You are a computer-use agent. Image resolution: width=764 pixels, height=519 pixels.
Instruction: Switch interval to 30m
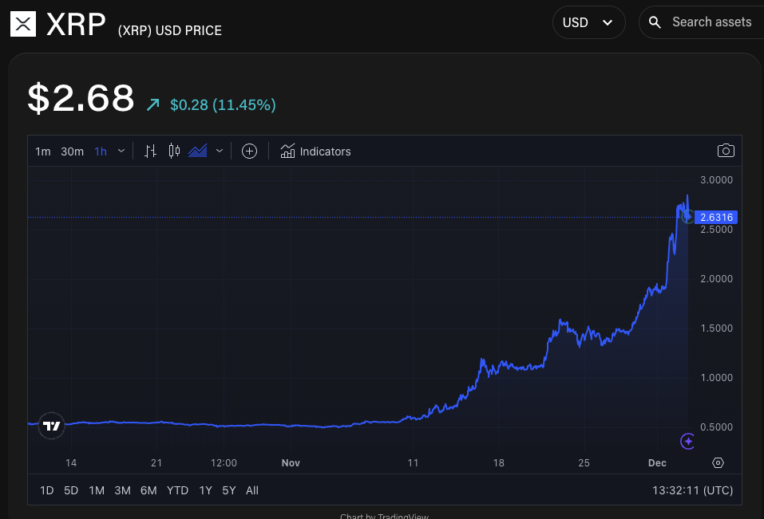pyautogui.click(x=72, y=151)
